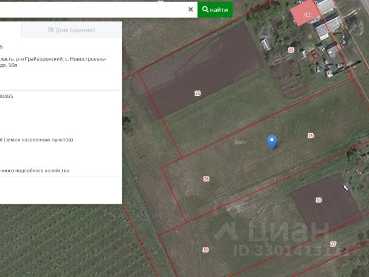The height and width of the screenshot is (277, 369).
Task: Click the ЦИАН watermark logo on the map
Action: tap(272, 231)
